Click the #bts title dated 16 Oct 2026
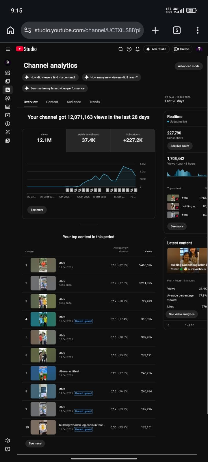The image size is (208, 462). tap(62, 317)
